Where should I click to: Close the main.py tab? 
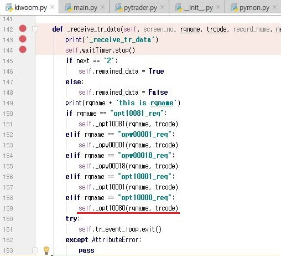point(102,7)
